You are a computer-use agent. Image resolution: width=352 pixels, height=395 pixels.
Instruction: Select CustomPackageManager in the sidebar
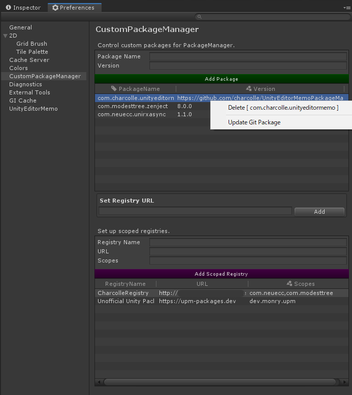[x=45, y=76]
